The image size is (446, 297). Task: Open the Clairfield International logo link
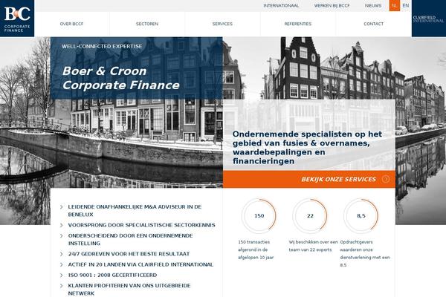(429, 19)
